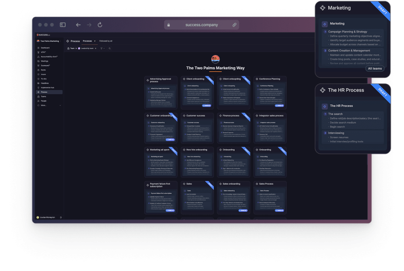
Task: Open the Two Palms Marketing workspace switcher
Action: coord(49,41)
